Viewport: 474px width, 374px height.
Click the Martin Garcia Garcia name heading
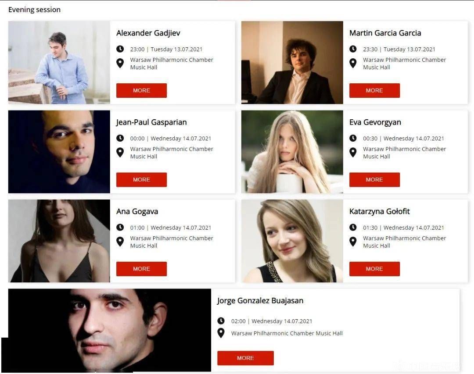coord(385,33)
